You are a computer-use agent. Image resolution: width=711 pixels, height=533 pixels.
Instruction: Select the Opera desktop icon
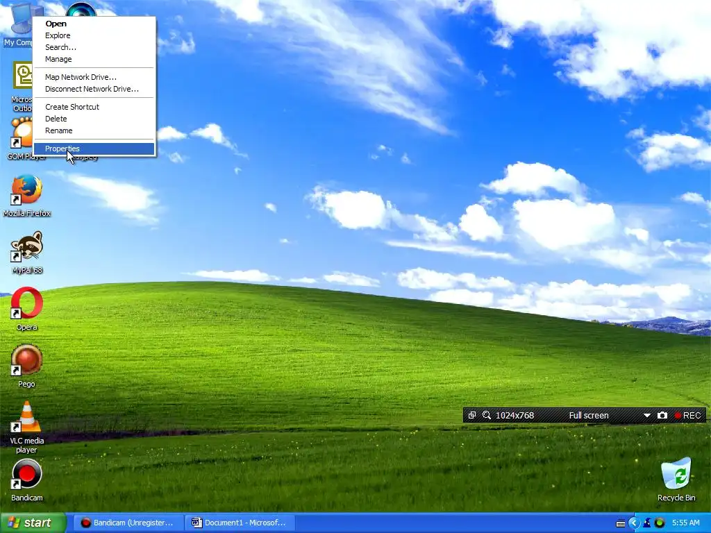(x=27, y=309)
